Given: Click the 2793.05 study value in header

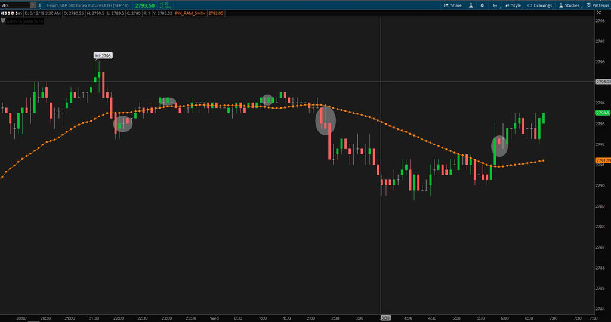Looking at the screenshot, I should (x=215, y=13).
